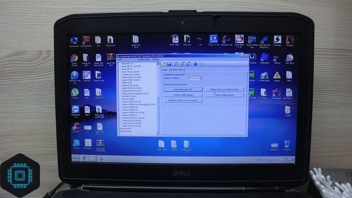Click the Идентификация ЭБУ button
This screenshot has height=198, width=352.
point(183,89)
